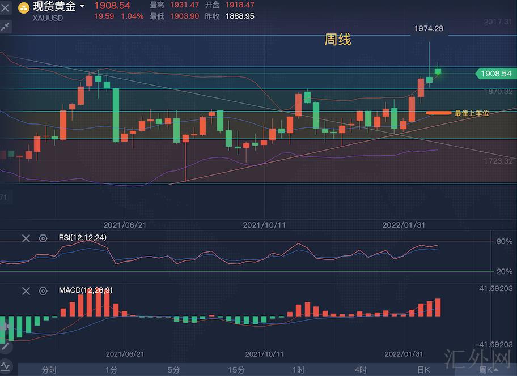Click the 2022/01/31 date on the main chart axis

tap(404, 225)
